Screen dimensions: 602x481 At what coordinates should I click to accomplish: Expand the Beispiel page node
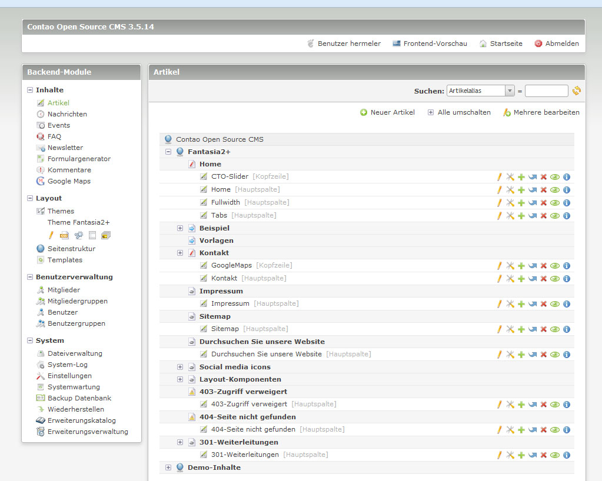coord(180,228)
